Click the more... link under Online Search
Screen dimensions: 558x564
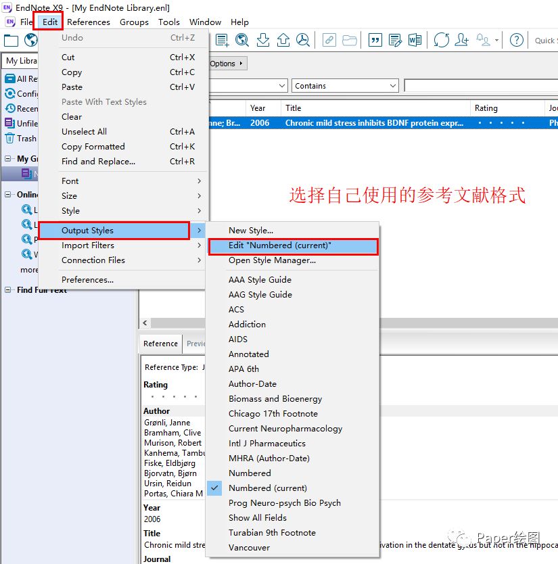click(x=30, y=270)
